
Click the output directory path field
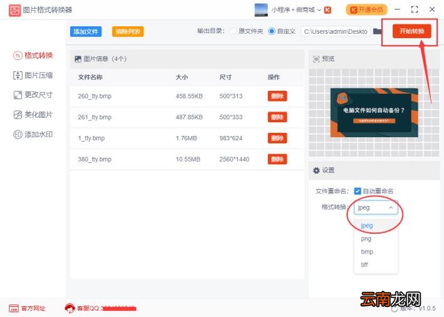(336, 31)
